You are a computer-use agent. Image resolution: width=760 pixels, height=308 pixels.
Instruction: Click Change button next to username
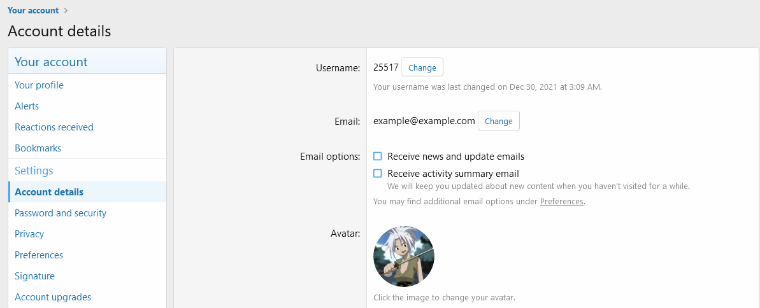tap(422, 67)
